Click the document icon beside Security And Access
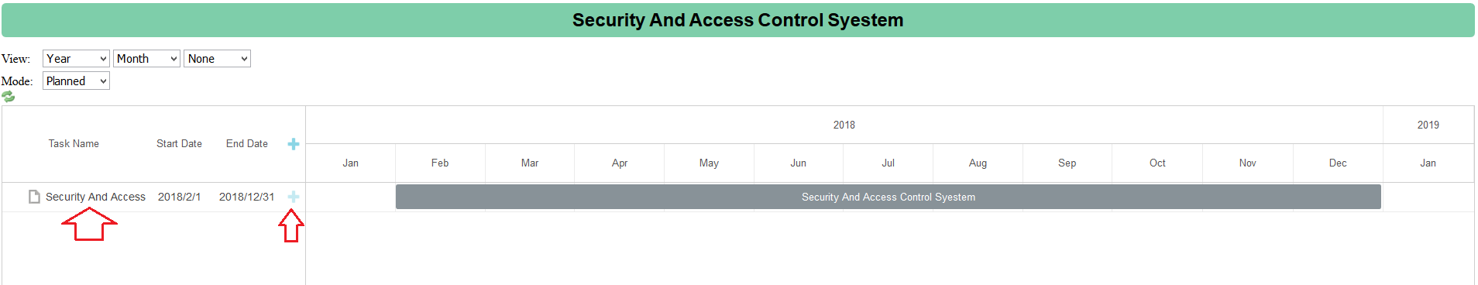The width and height of the screenshot is (1478, 285). click(34, 197)
